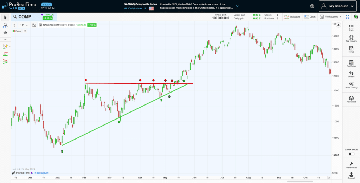
Task: Open the drawing pencil tools
Action: [5, 47]
